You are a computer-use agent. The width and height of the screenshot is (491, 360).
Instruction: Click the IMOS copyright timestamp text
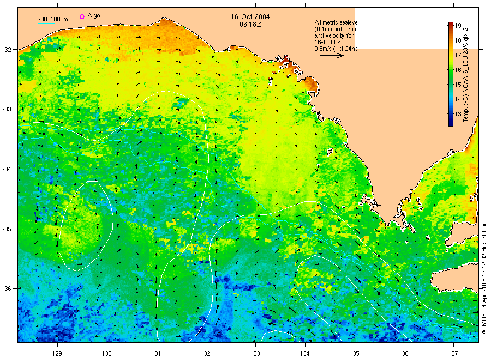pyautogui.click(x=484, y=278)
